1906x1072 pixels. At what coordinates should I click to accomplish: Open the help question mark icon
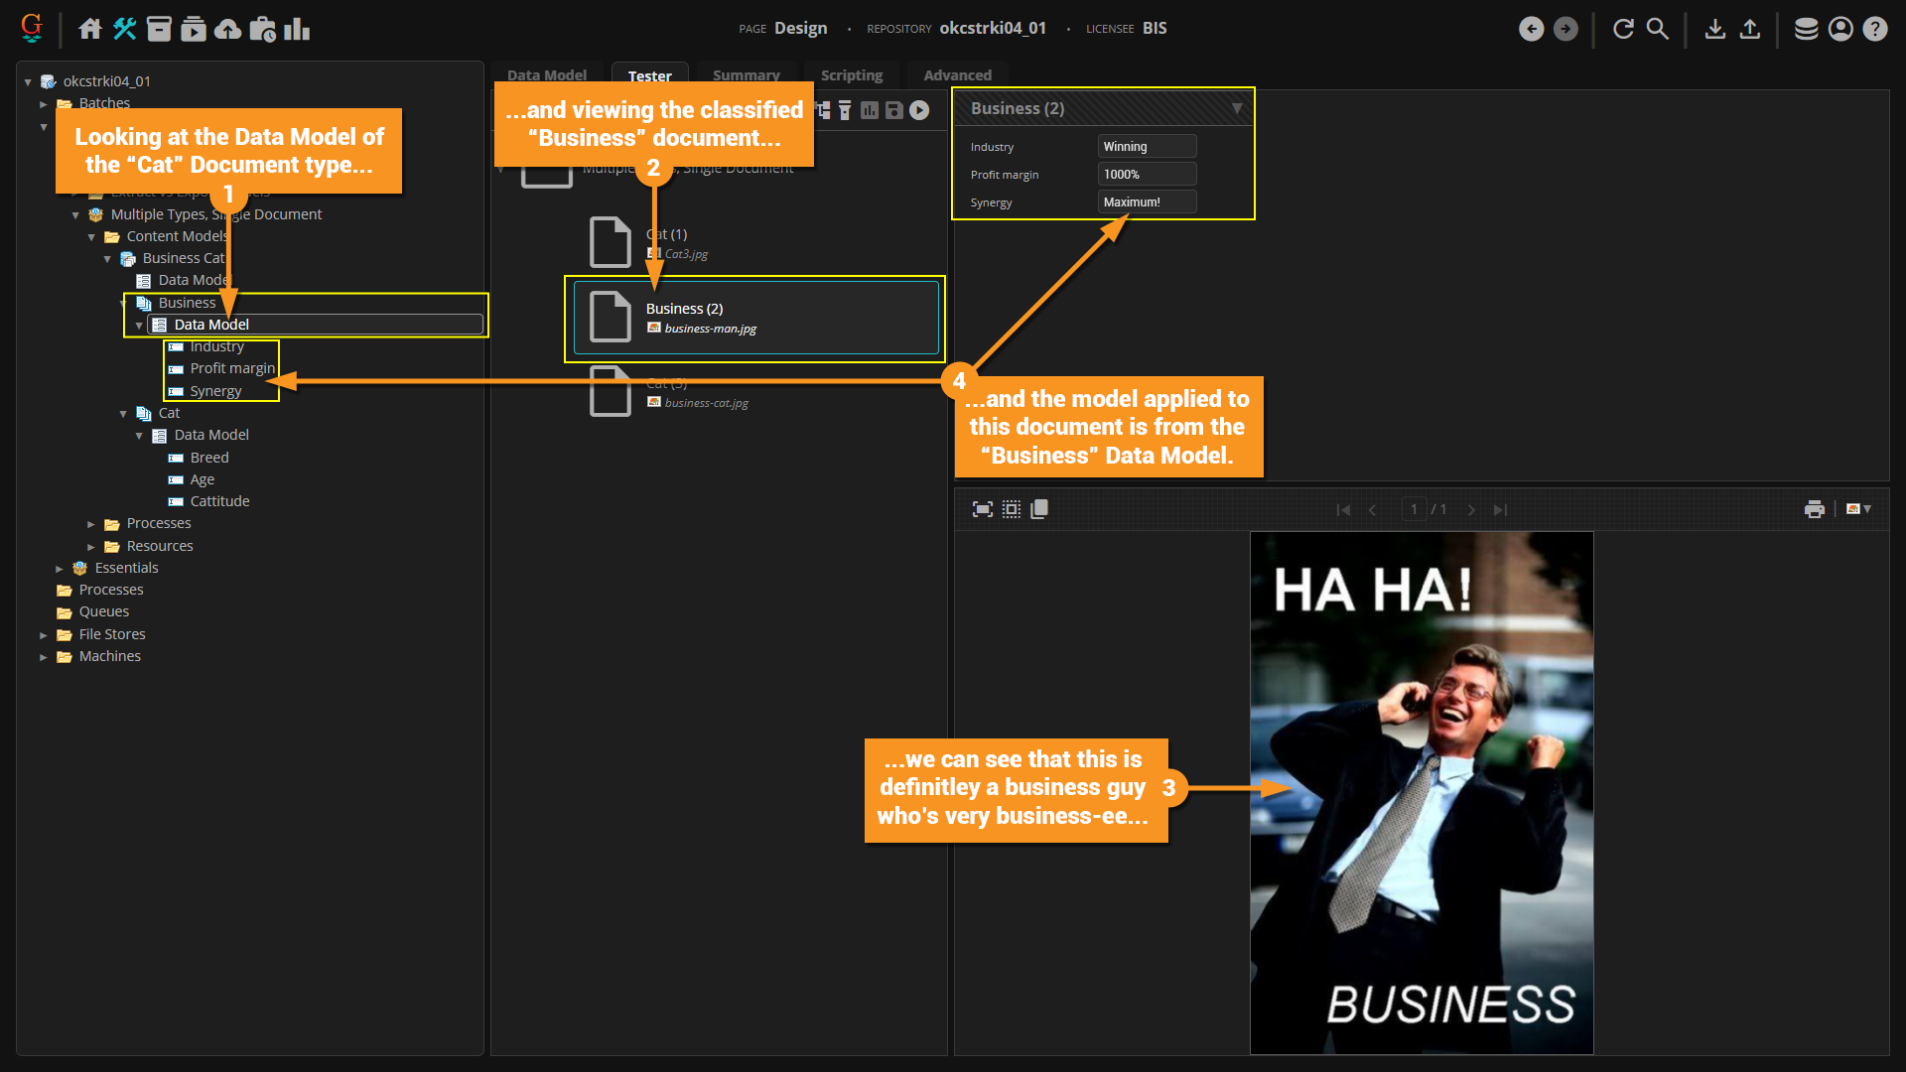pos(1874,29)
